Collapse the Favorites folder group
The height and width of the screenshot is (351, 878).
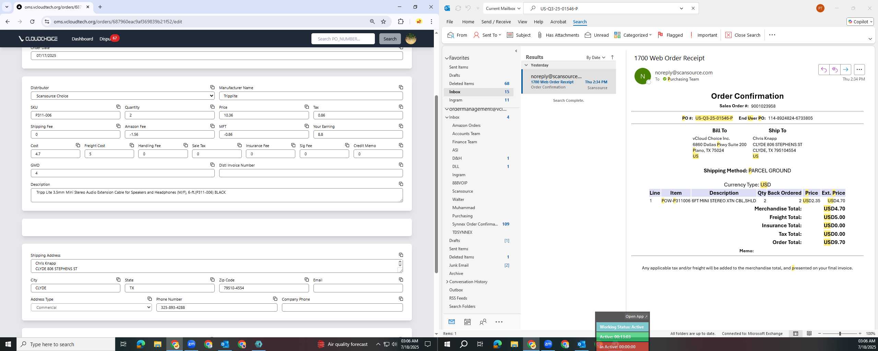coord(447,58)
